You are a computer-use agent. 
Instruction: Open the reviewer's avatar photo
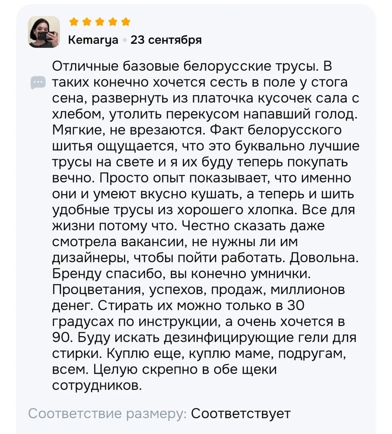[44, 31]
